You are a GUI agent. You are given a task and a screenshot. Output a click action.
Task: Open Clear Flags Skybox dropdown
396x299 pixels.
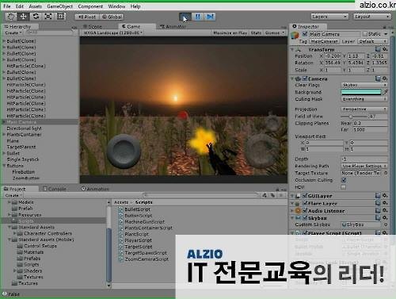364,85
